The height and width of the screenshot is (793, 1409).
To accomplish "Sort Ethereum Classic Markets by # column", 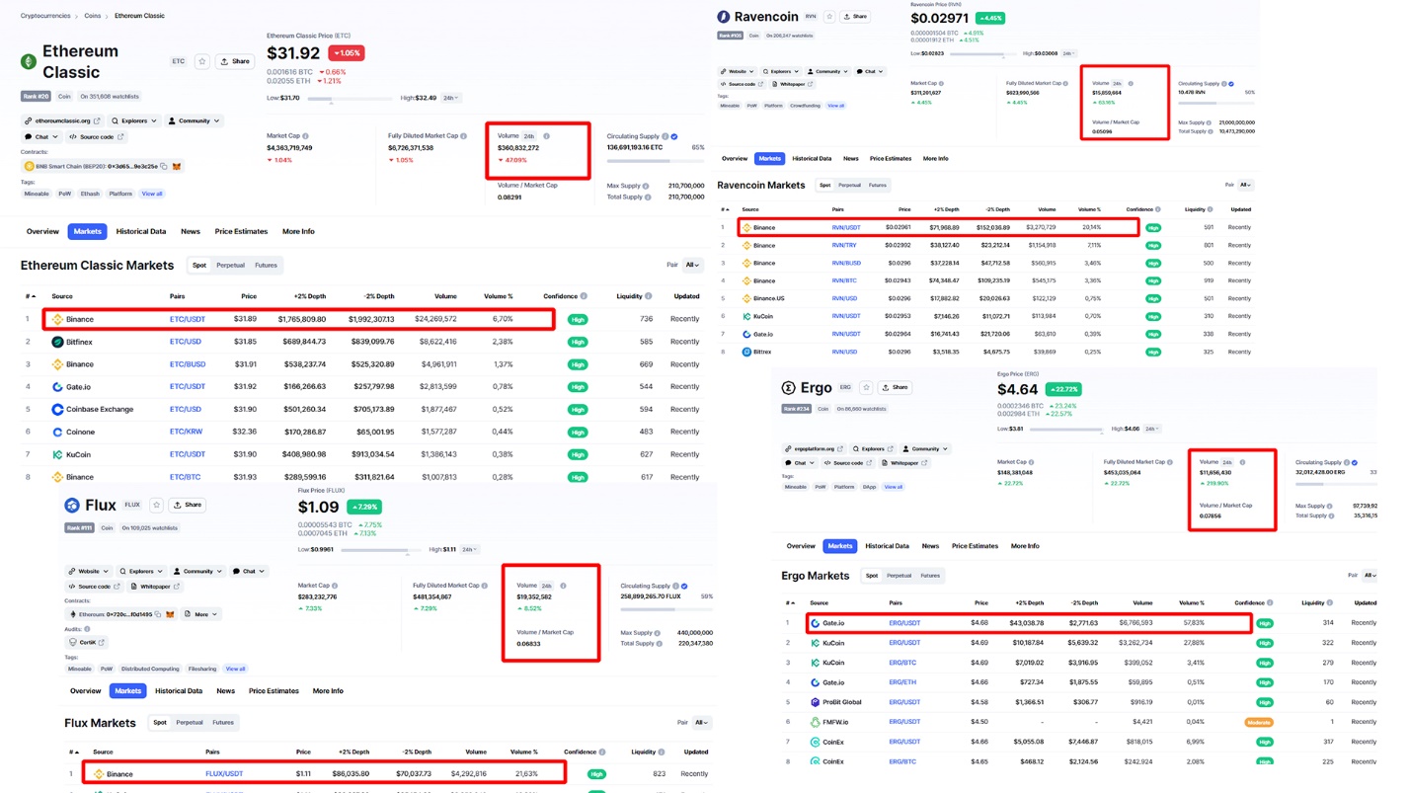I will pyautogui.click(x=31, y=296).
